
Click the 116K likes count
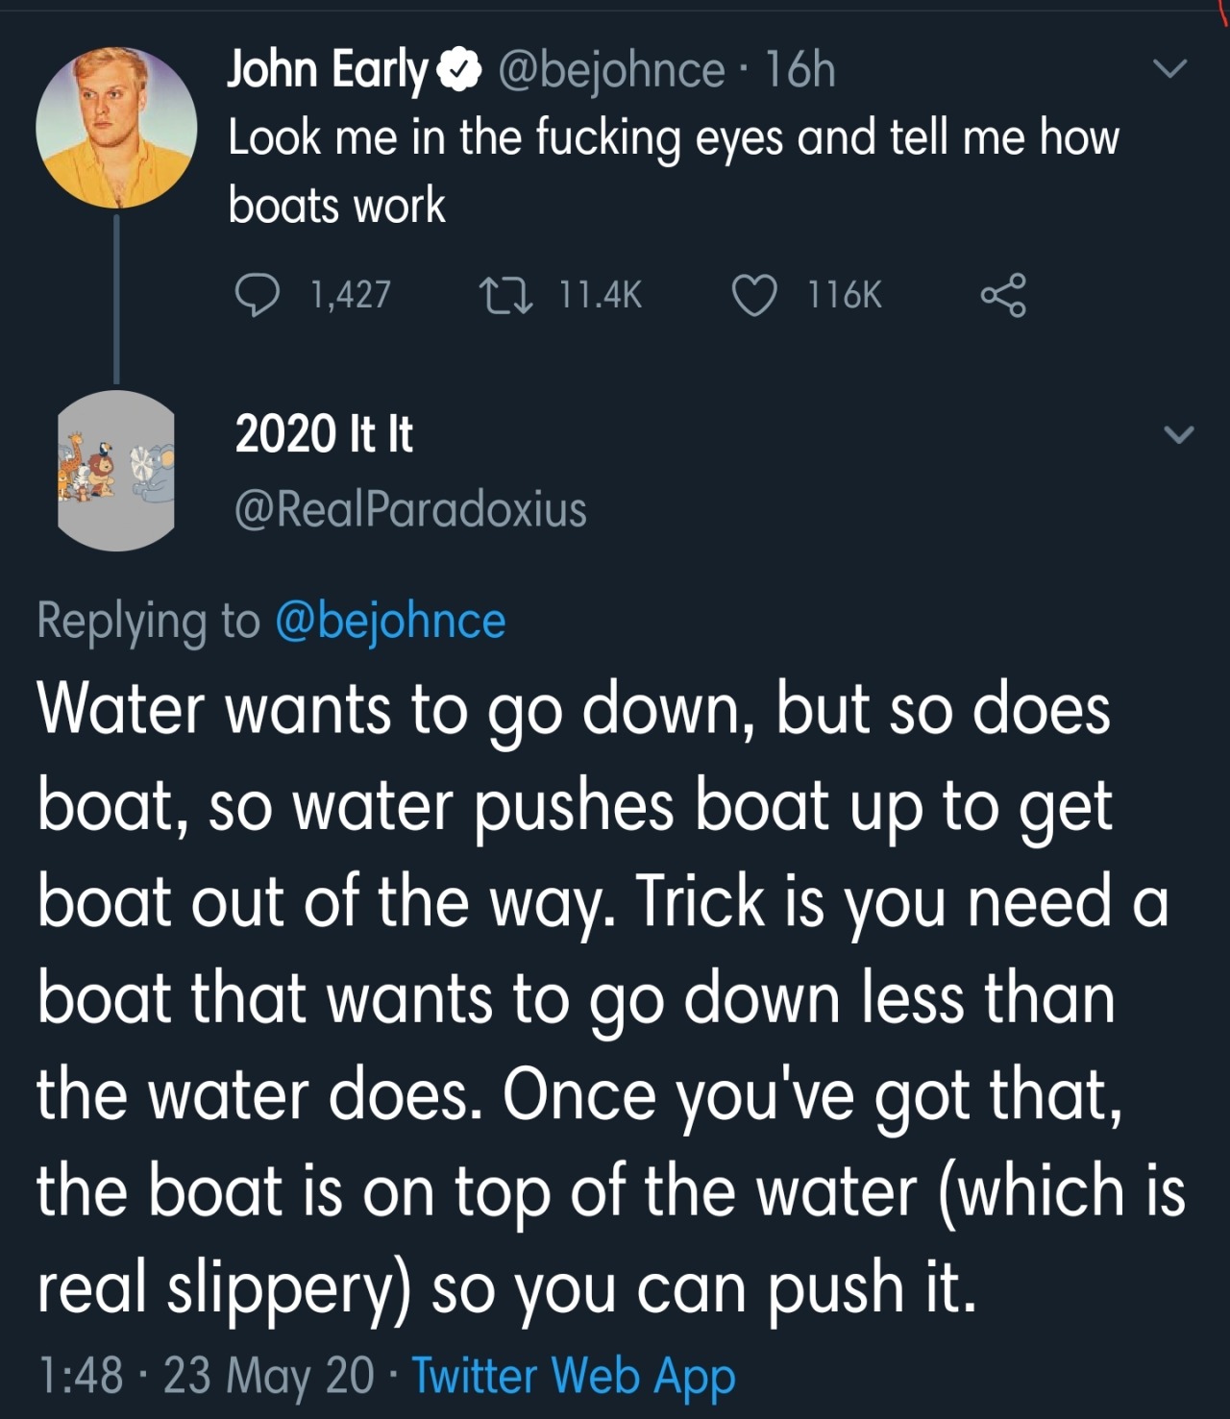tap(845, 295)
